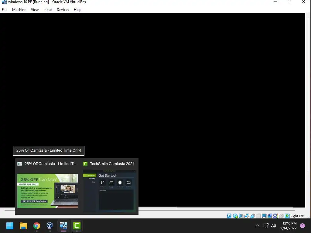
Task: Click the USB devices status icon
Action: point(253,216)
